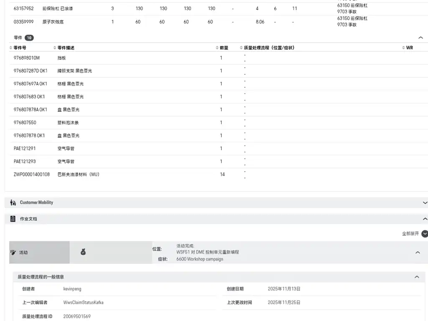Collapse the 作业文档 section

point(425,219)
